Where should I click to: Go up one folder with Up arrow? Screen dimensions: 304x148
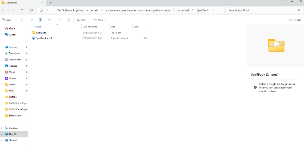(x=22, y=10)
